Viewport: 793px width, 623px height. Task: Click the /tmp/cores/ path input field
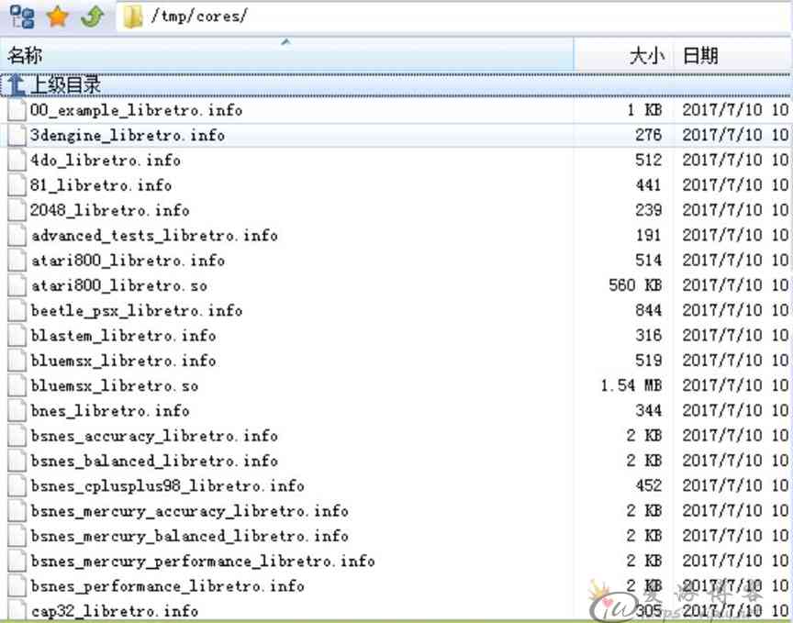coord(459,17)
